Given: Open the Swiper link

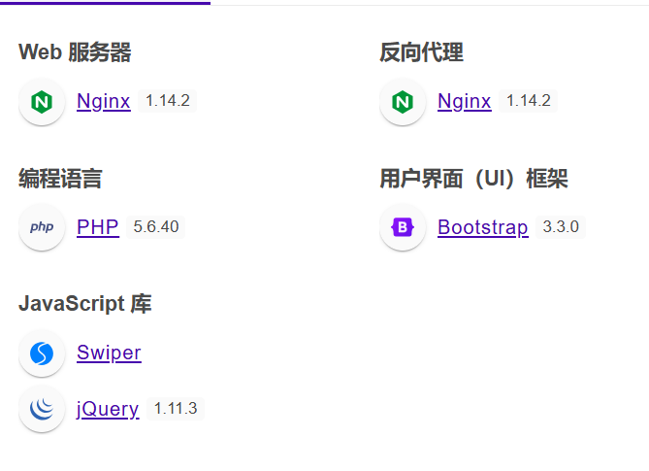Looking at the screenshot, I should pyautogui.click(x=109, y=353).
